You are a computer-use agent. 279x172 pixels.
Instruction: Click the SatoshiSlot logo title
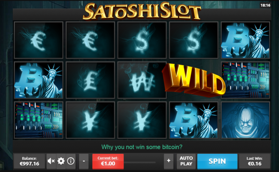tap(142, 11)
